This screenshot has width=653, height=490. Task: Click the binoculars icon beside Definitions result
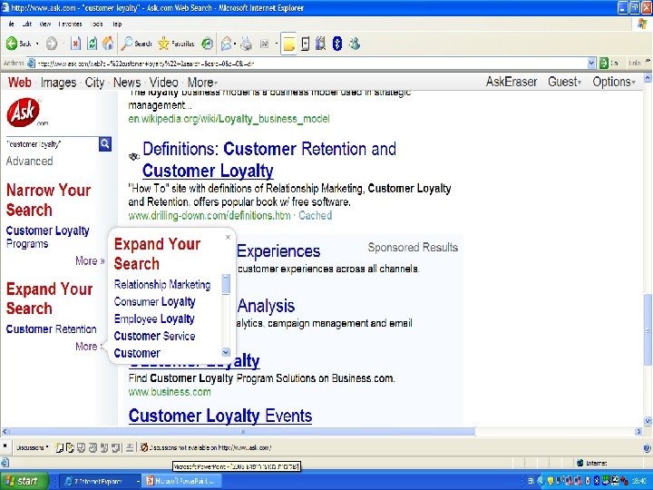(133, 157)
